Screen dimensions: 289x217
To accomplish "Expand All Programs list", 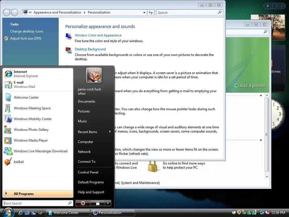I will 38,194.
